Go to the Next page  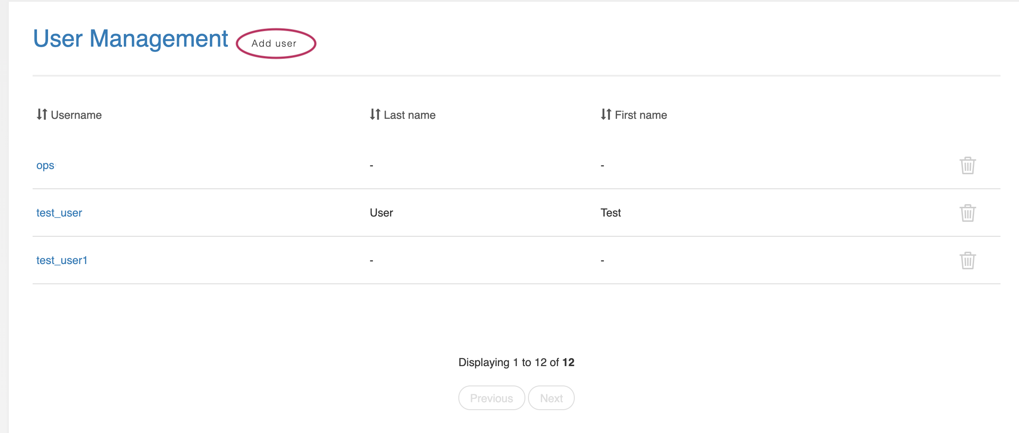pos(551,398)
